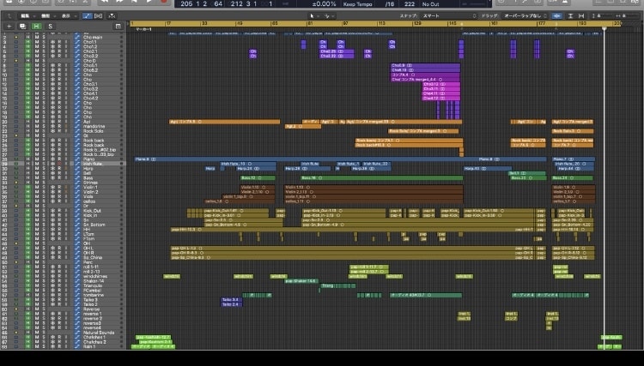Toggle global Hide tracks green H button

tap(37, 27)
